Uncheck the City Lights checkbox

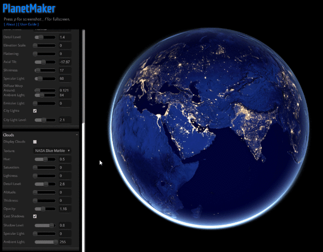[x=35, y=111]
